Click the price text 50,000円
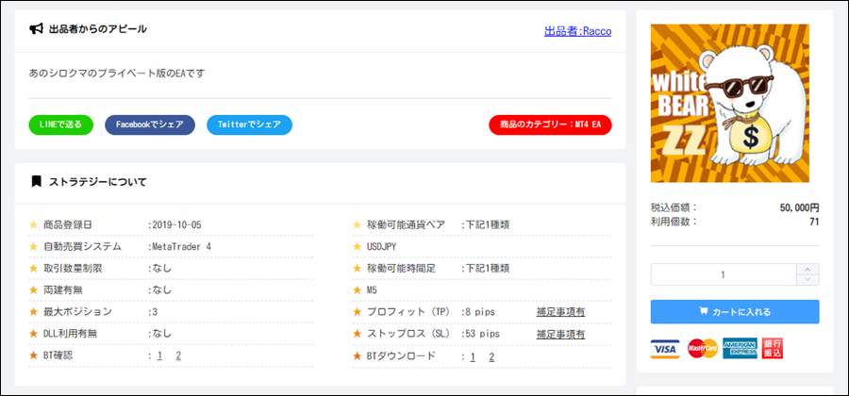Viewport: 849px width, 396px height. 800,207
